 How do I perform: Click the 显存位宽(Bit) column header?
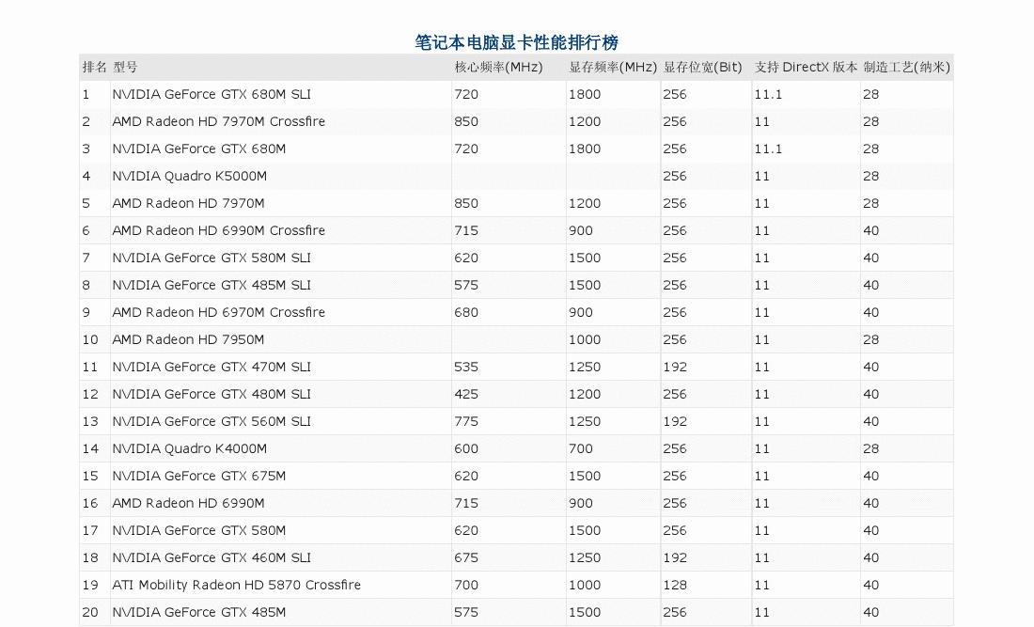pos(702,68)
